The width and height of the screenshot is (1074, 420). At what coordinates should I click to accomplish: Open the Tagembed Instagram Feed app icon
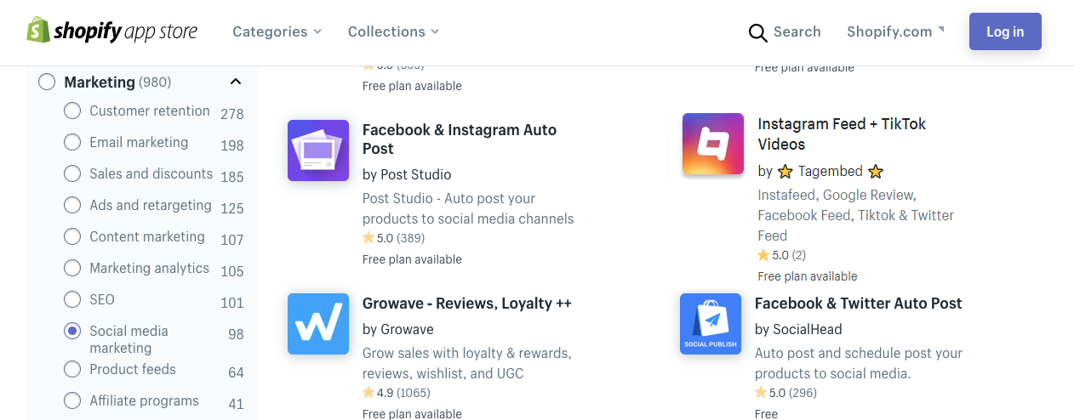point(713,144)
